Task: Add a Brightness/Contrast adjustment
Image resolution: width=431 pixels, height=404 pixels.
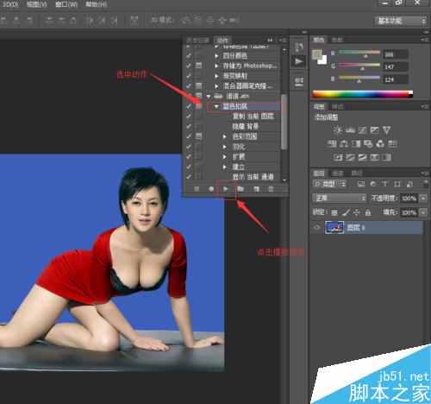Action: click(x=337, y=130)
